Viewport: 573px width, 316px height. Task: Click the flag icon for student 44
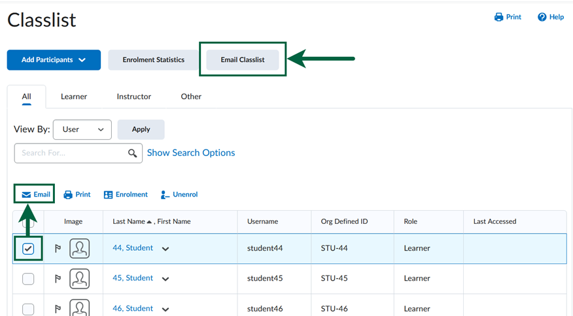click(x=58, y=249)
